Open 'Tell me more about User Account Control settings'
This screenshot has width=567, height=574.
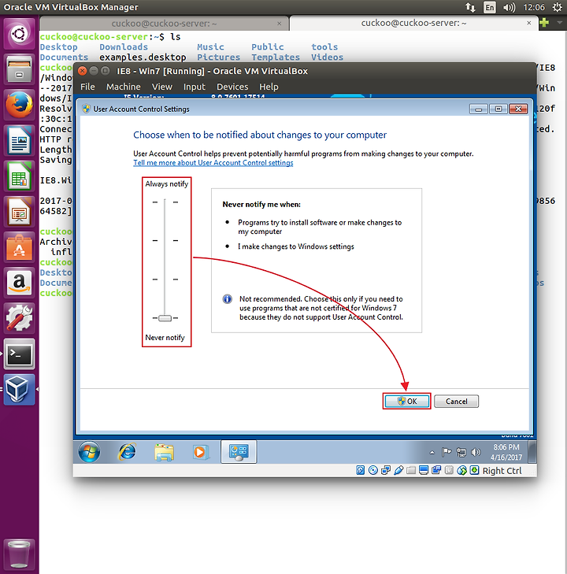click(x=213, y=163)
